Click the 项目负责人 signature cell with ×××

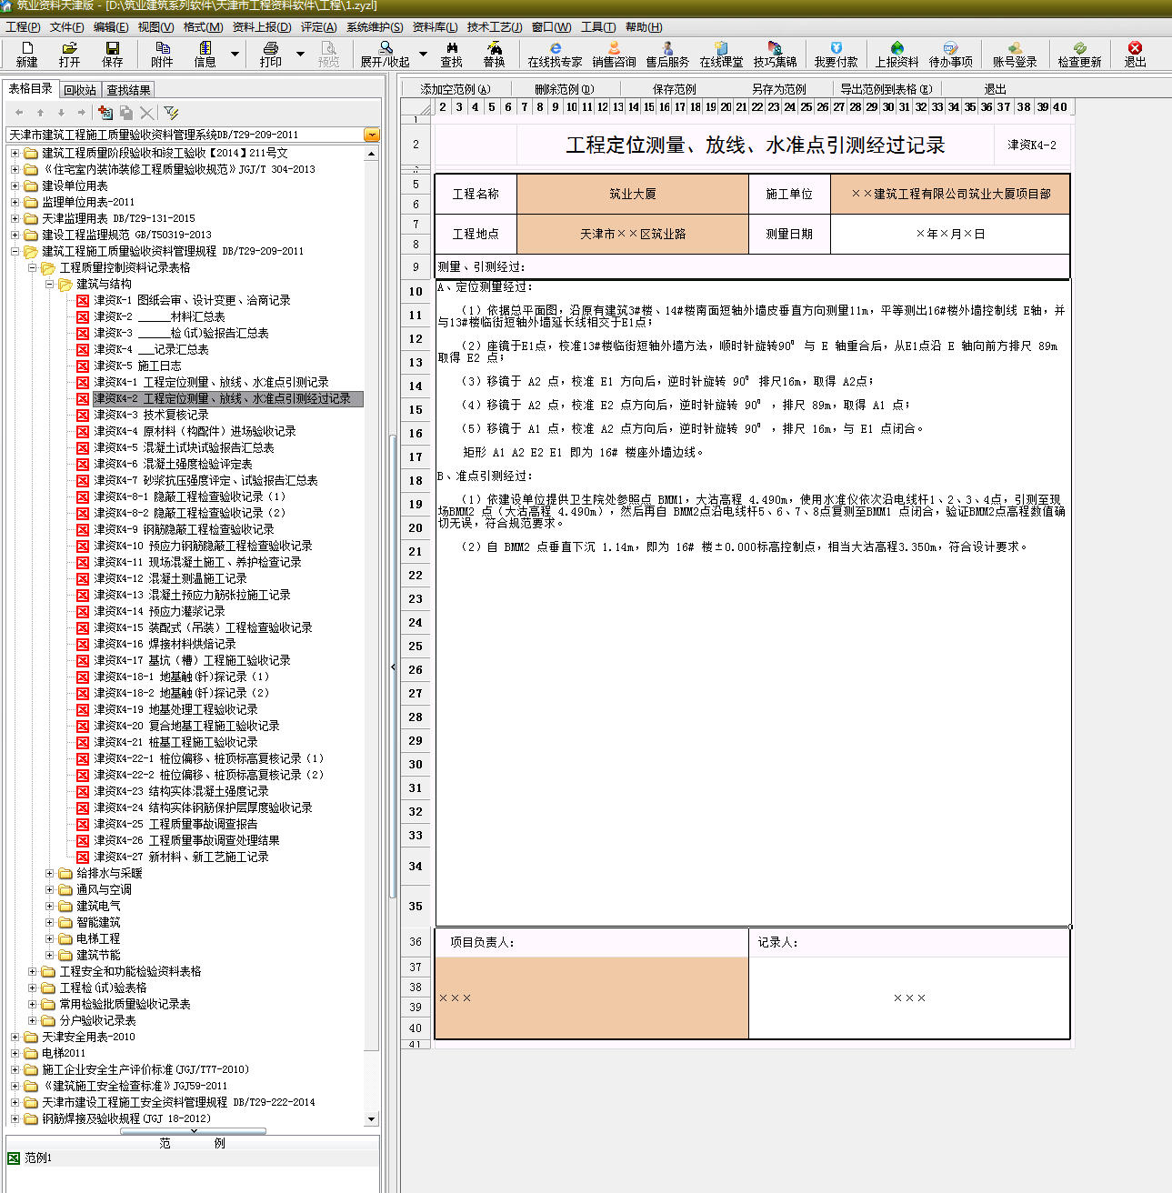pyautogui.click(x=592, y=998)
